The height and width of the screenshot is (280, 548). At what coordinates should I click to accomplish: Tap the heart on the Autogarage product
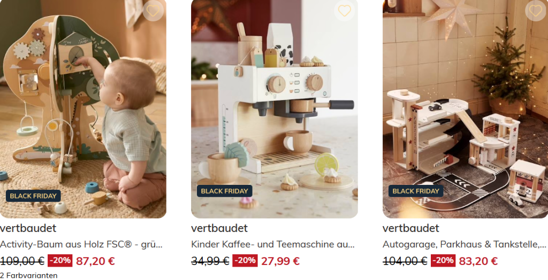pos(536,11)
